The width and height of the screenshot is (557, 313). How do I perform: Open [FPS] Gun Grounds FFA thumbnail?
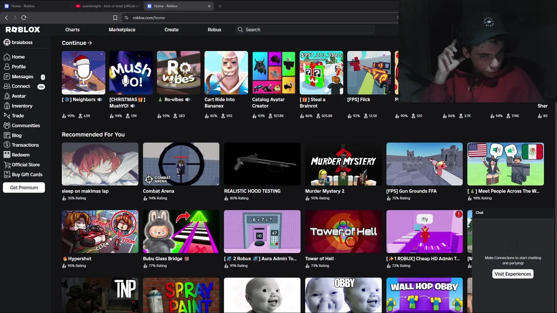click(424, 164)
